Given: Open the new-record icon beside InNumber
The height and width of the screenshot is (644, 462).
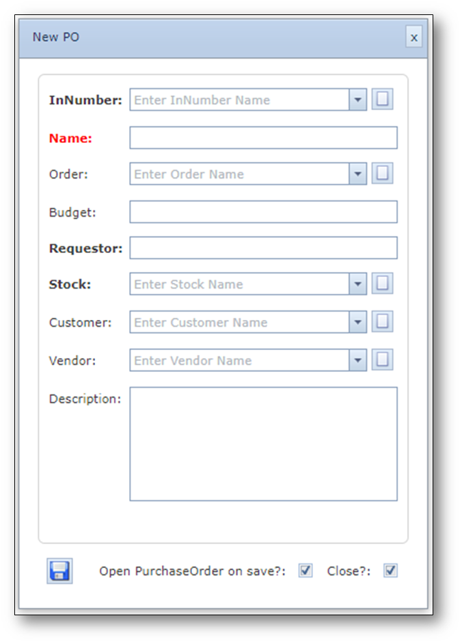Looking at the screenshot, I should tap(382, 99).
